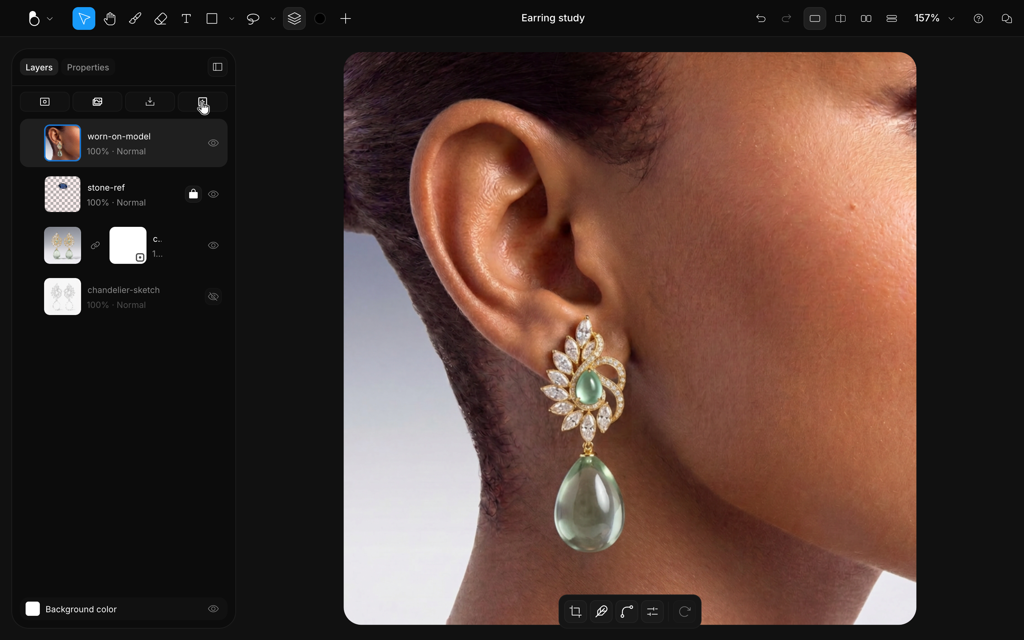Switch to the Properties tab
The height and width of the screenshot is (640, 1024).
[88, 67]
